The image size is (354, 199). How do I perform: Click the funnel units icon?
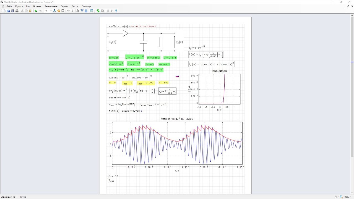(x=82, y=11)
